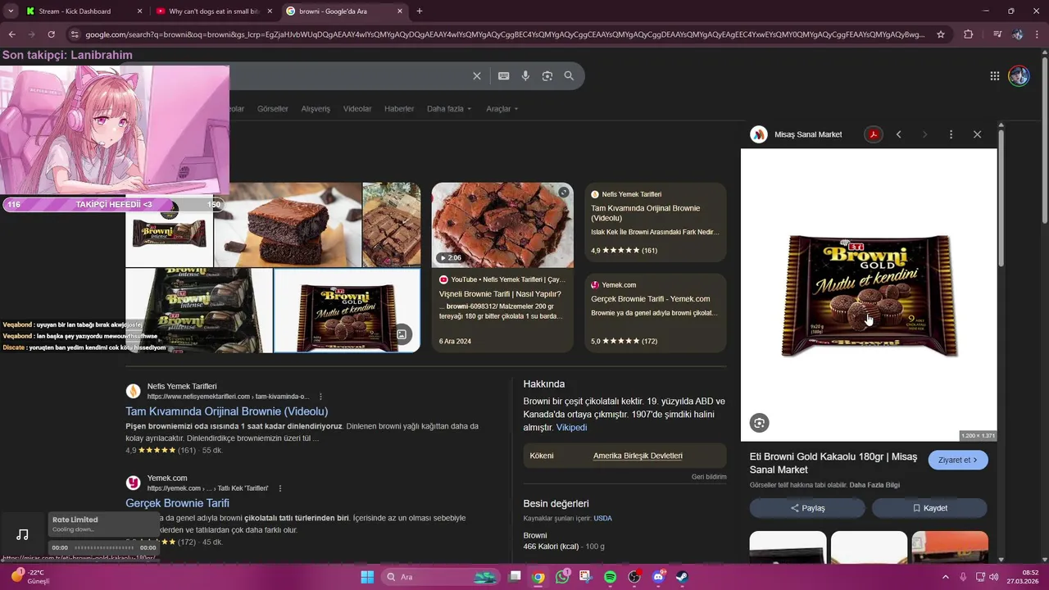Click Daha Fazla Bilgi about image copyright
The width and height of the screenshot is (1049, 590).
click(874, 485)
